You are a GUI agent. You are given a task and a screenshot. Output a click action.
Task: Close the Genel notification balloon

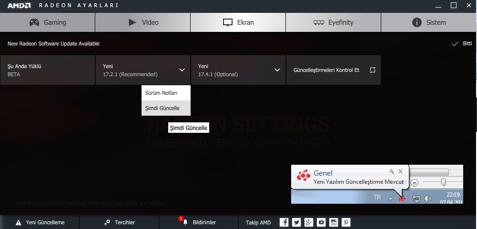point(401,171)
